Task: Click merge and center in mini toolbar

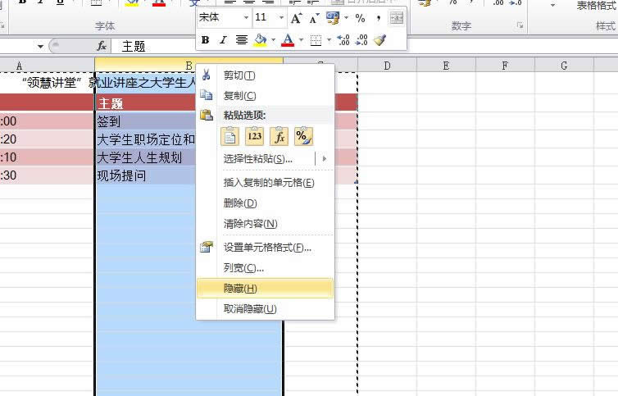Action: [397, 18]
